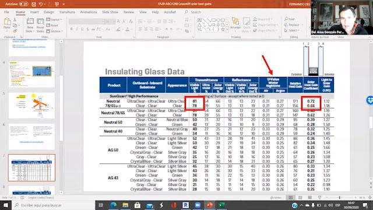Open Shape Effects dropdown
This screenshot has height=210, width=373.
265,30
